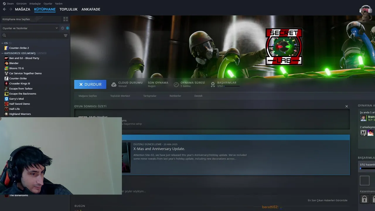The width and height of the screenshot is (375, 211).
Task: Click the first locked achievement padlock
Action: coord(364,199)
